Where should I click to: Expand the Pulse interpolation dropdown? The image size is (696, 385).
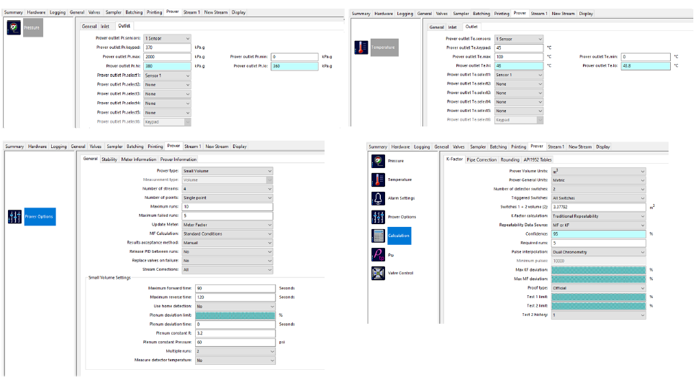pyautogui.click(x=598, y=252)
